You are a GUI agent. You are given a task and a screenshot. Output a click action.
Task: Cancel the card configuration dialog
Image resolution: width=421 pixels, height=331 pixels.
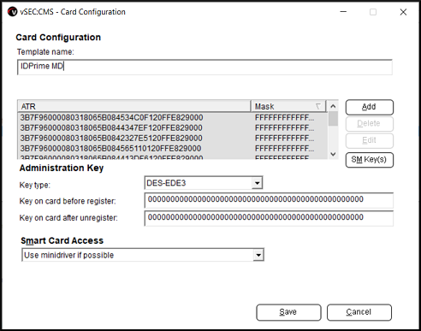359,312
